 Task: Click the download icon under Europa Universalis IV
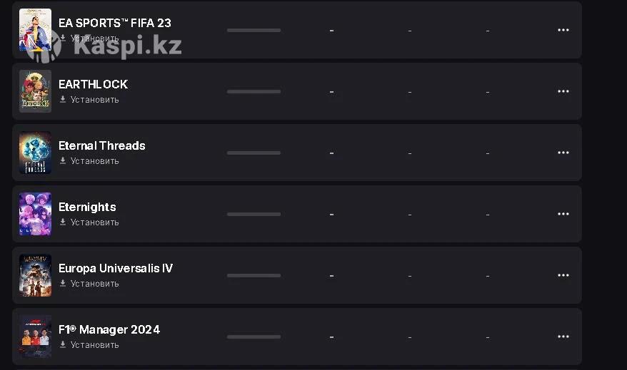click(63, 284)
